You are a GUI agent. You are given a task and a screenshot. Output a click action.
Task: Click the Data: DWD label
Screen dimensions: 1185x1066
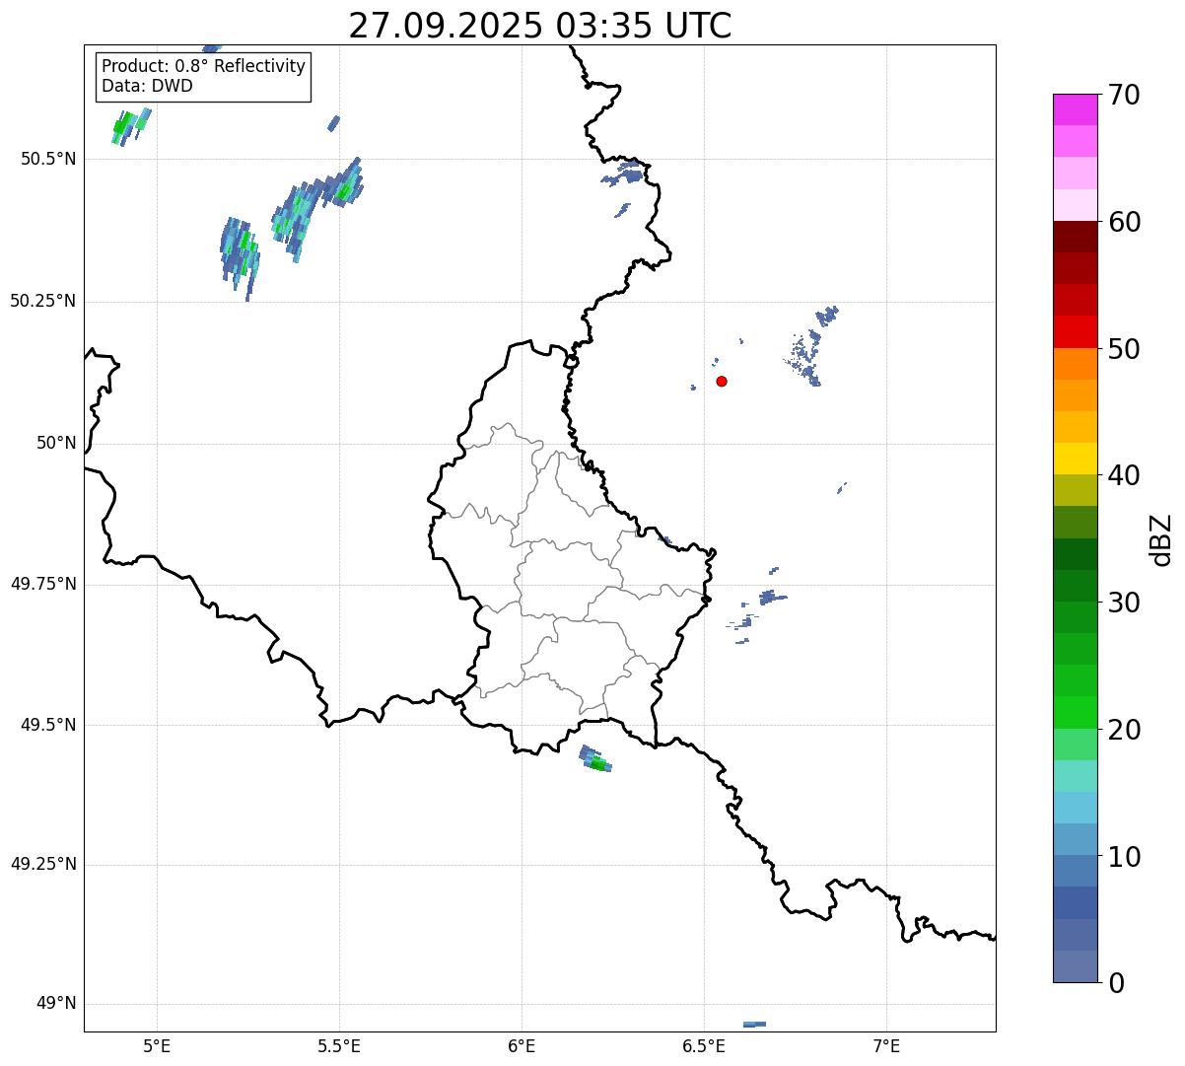pyautogui.click(x=147, y=87)
